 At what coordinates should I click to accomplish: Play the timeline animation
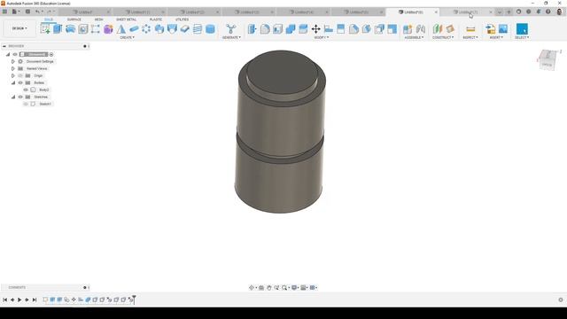(x=19, y=300)
